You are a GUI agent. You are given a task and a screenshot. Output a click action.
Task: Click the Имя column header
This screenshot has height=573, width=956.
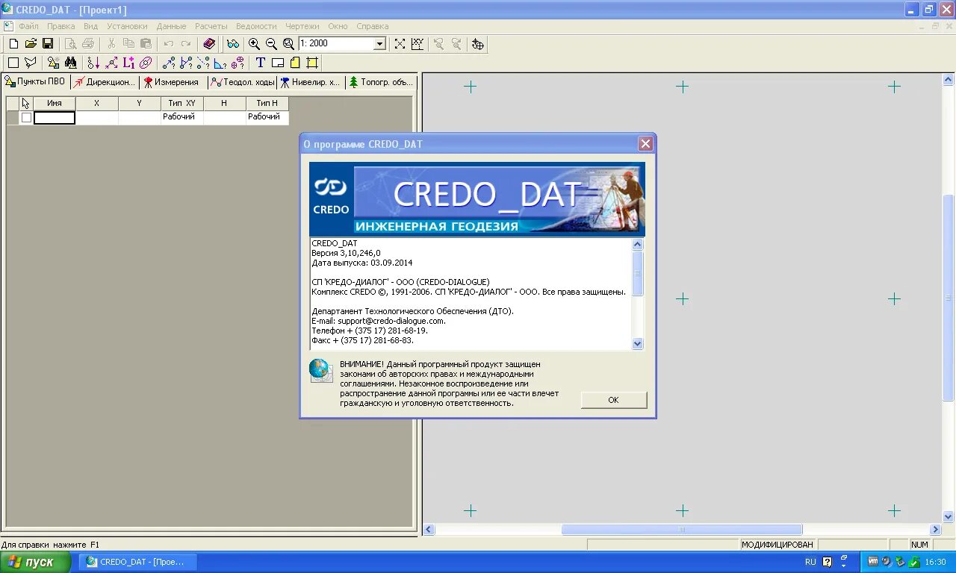tap(55, 103)
